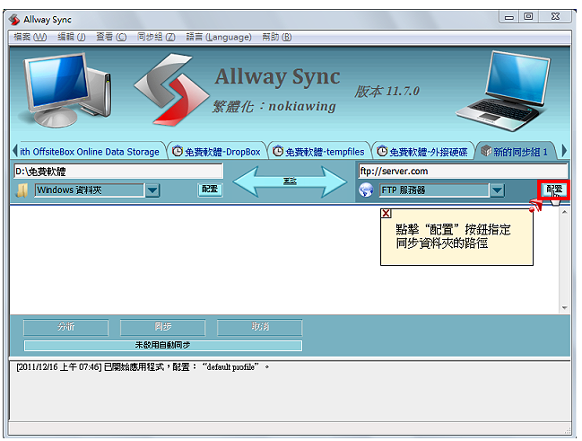Screen dimensions: 582x441
Task: Click the log entry about default profile
Action: pos(143,367)
